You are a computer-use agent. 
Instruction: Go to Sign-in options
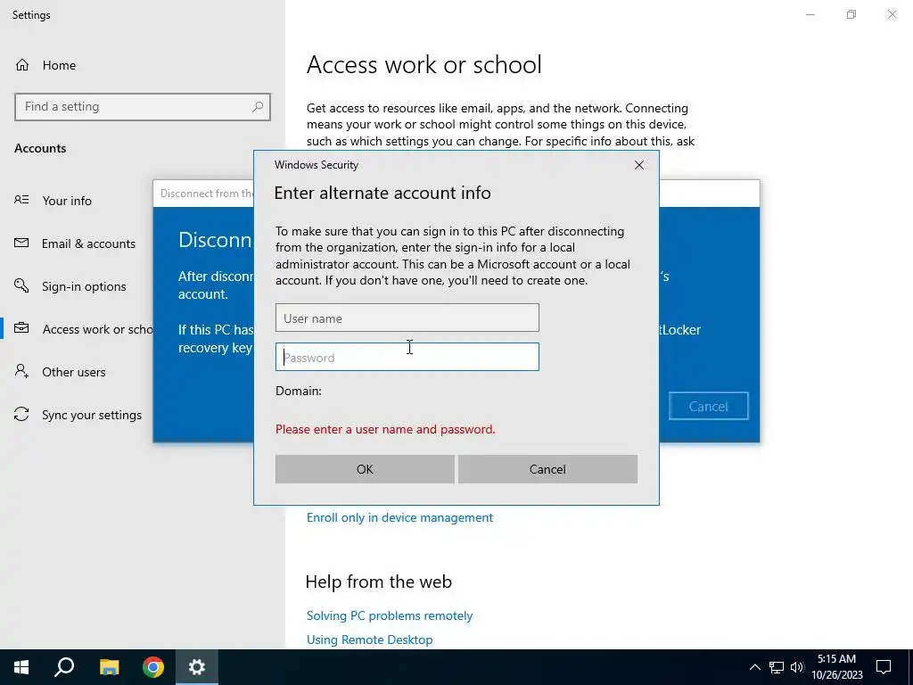[x=84, y=286]
